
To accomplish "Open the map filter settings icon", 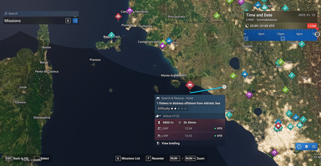I will pos(314,147).
